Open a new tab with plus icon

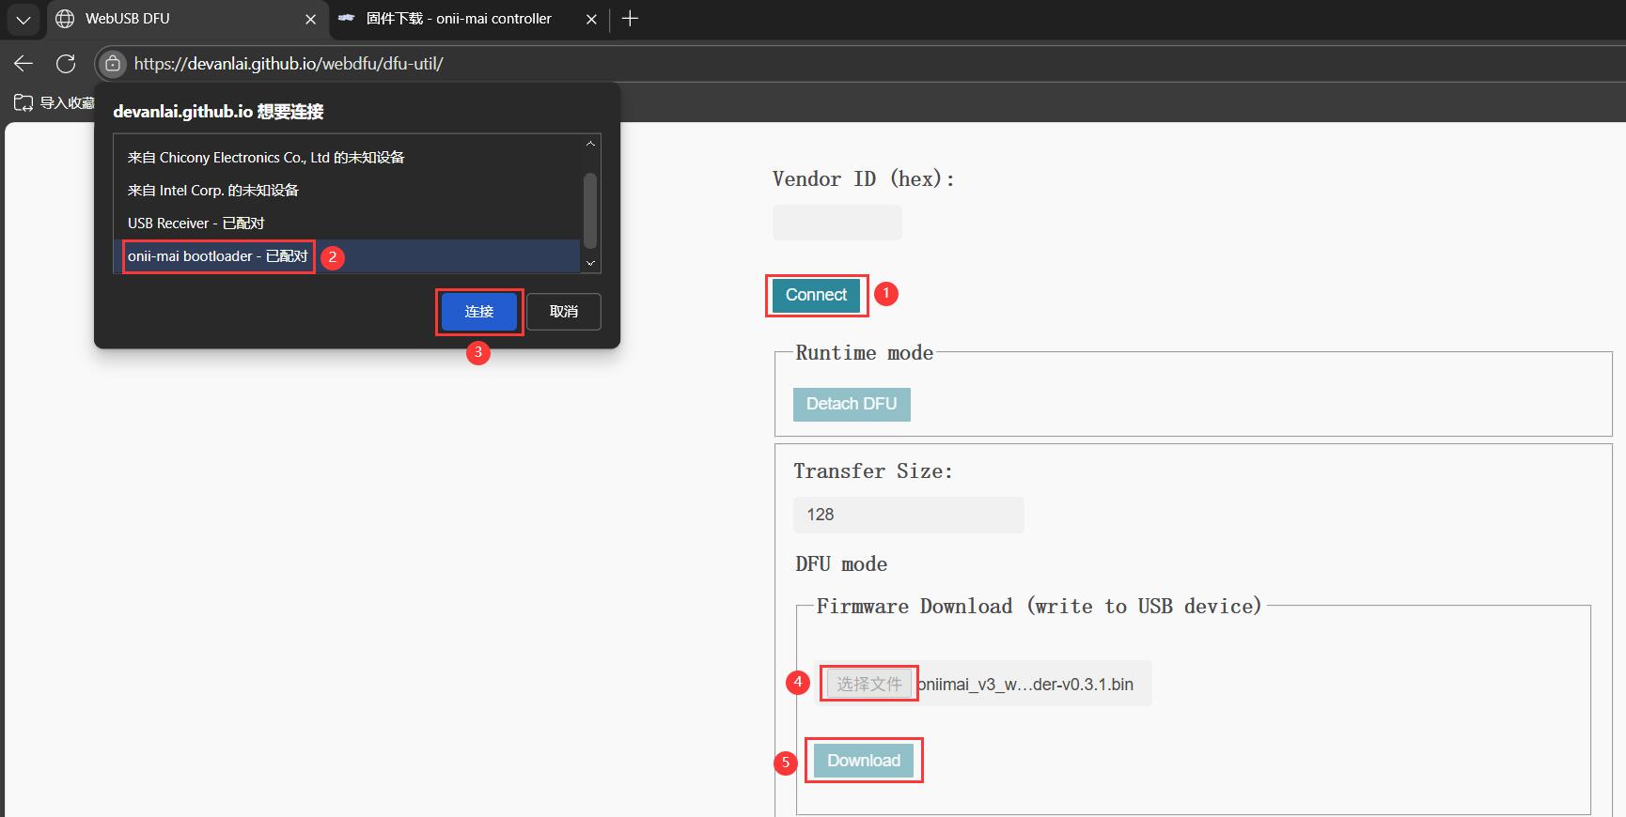630,19
